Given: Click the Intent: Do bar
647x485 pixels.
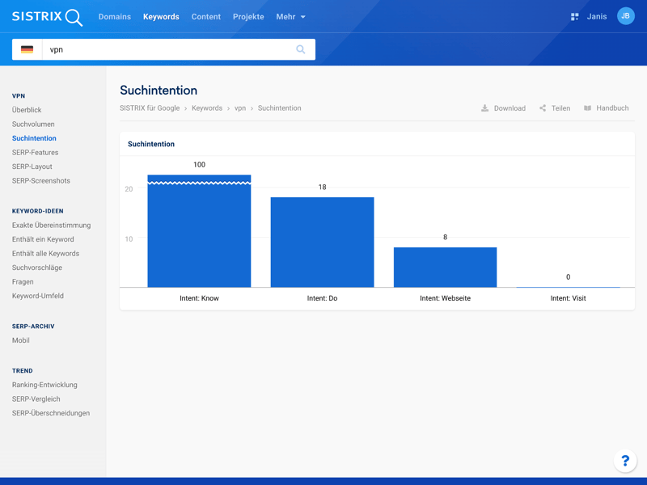Looking at the screenshot, I should click(322, 242).
